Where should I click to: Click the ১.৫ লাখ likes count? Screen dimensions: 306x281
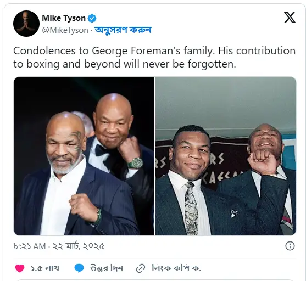tap(45, 268)
